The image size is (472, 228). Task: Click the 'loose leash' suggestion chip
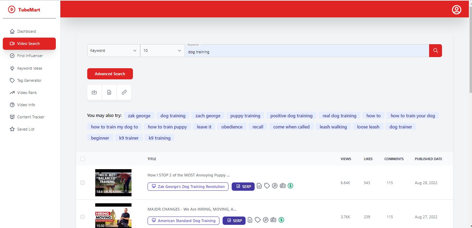pyautogui.click(x=368, y=127)
